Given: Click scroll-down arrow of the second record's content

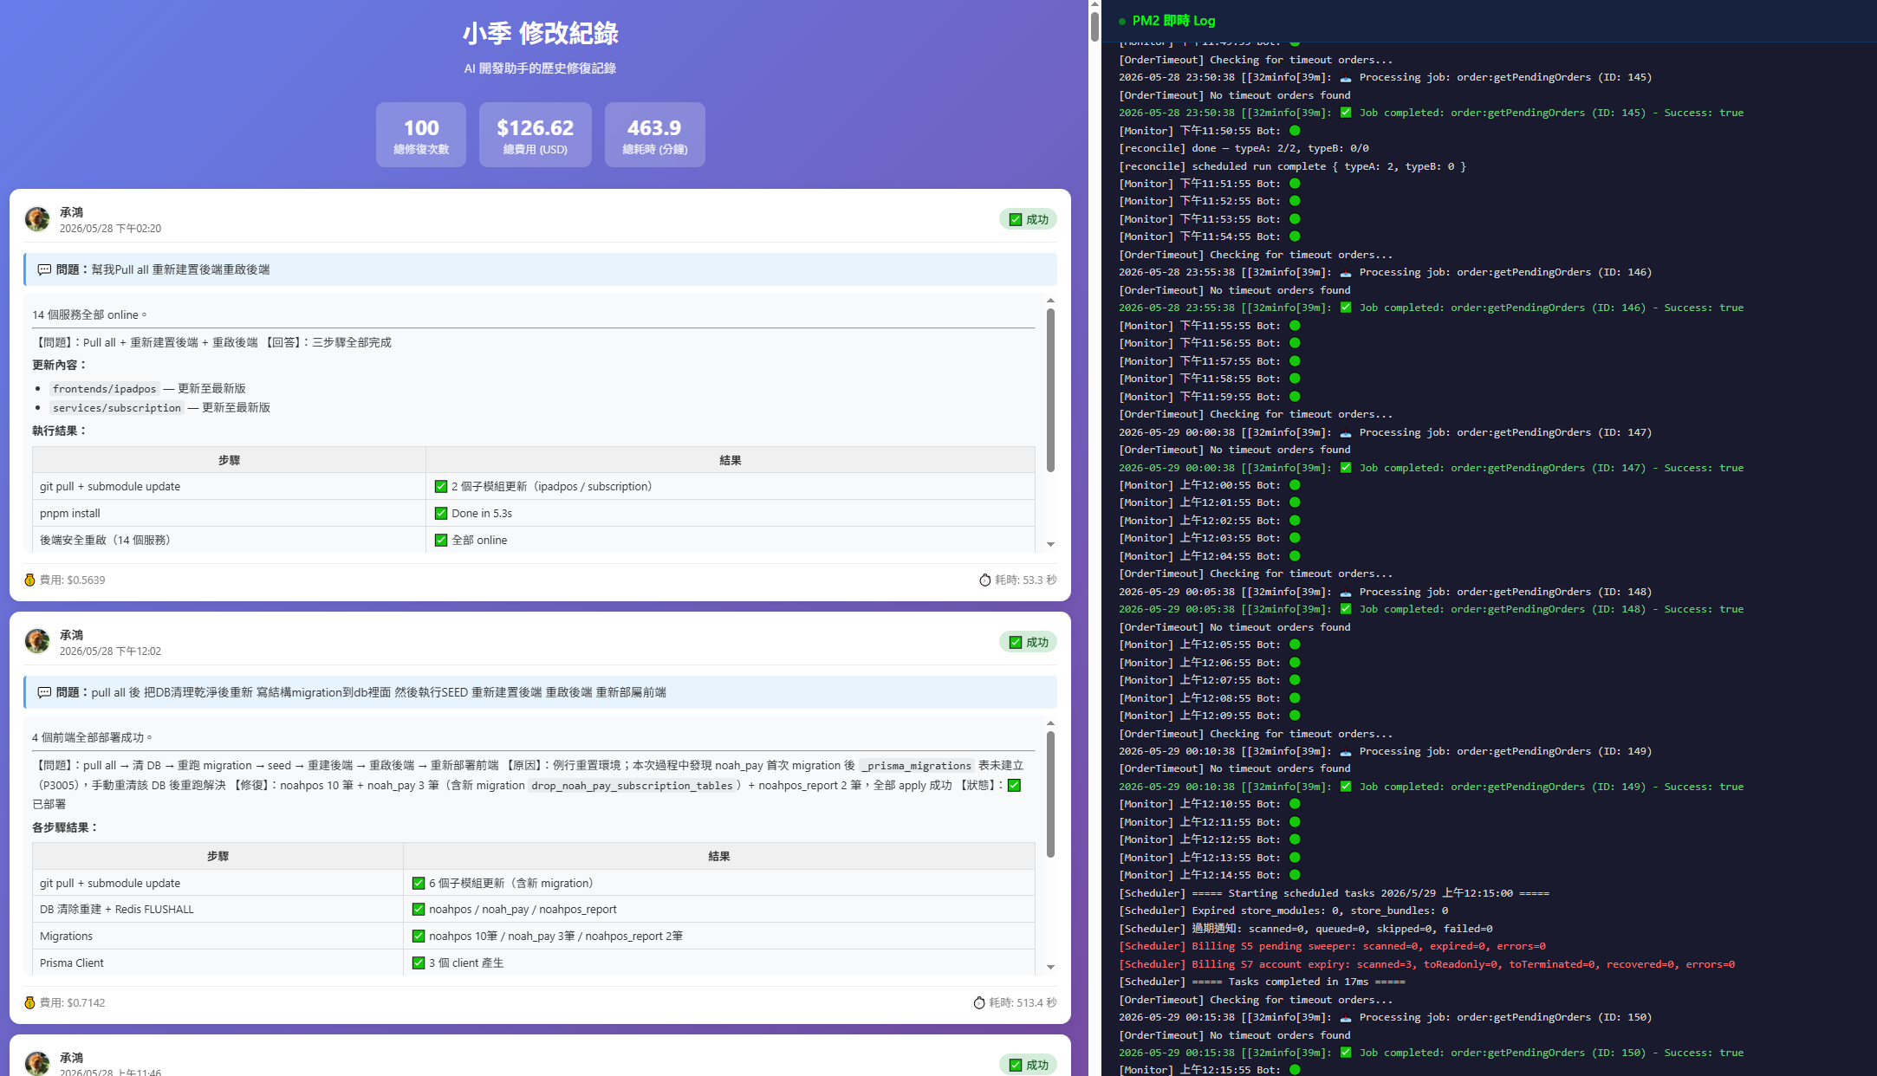Looking at the screenshot, I should tap(1050, 967).
